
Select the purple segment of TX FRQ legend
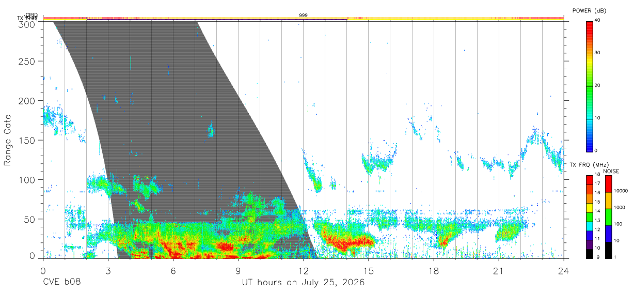[x=589, y=244]
